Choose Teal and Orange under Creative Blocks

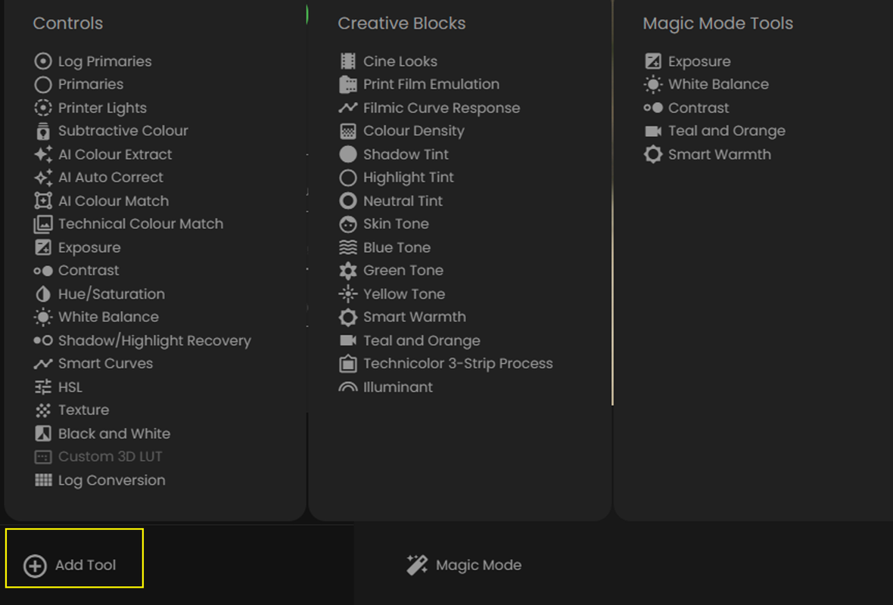410,340
